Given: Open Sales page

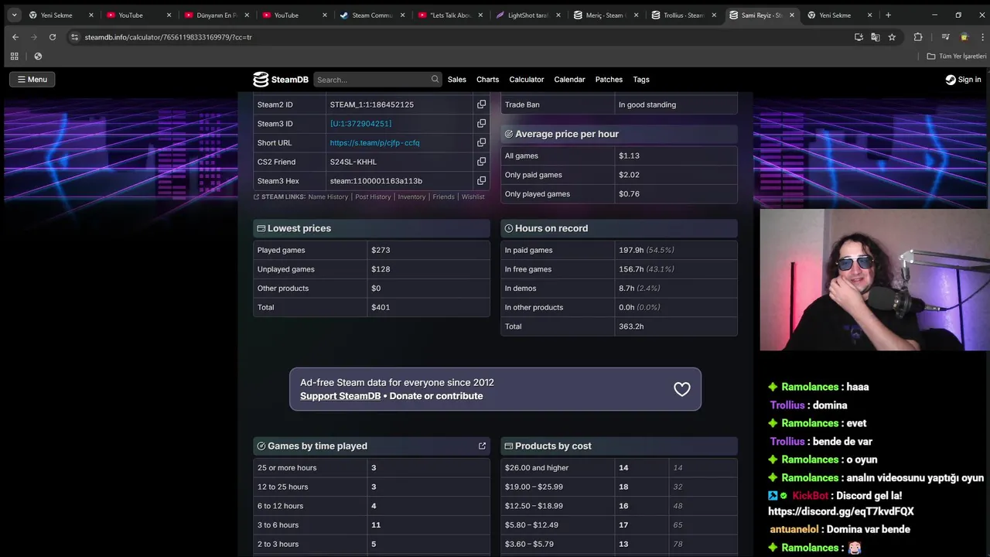Looking at the screenshot, I should (x=457, y=80).
